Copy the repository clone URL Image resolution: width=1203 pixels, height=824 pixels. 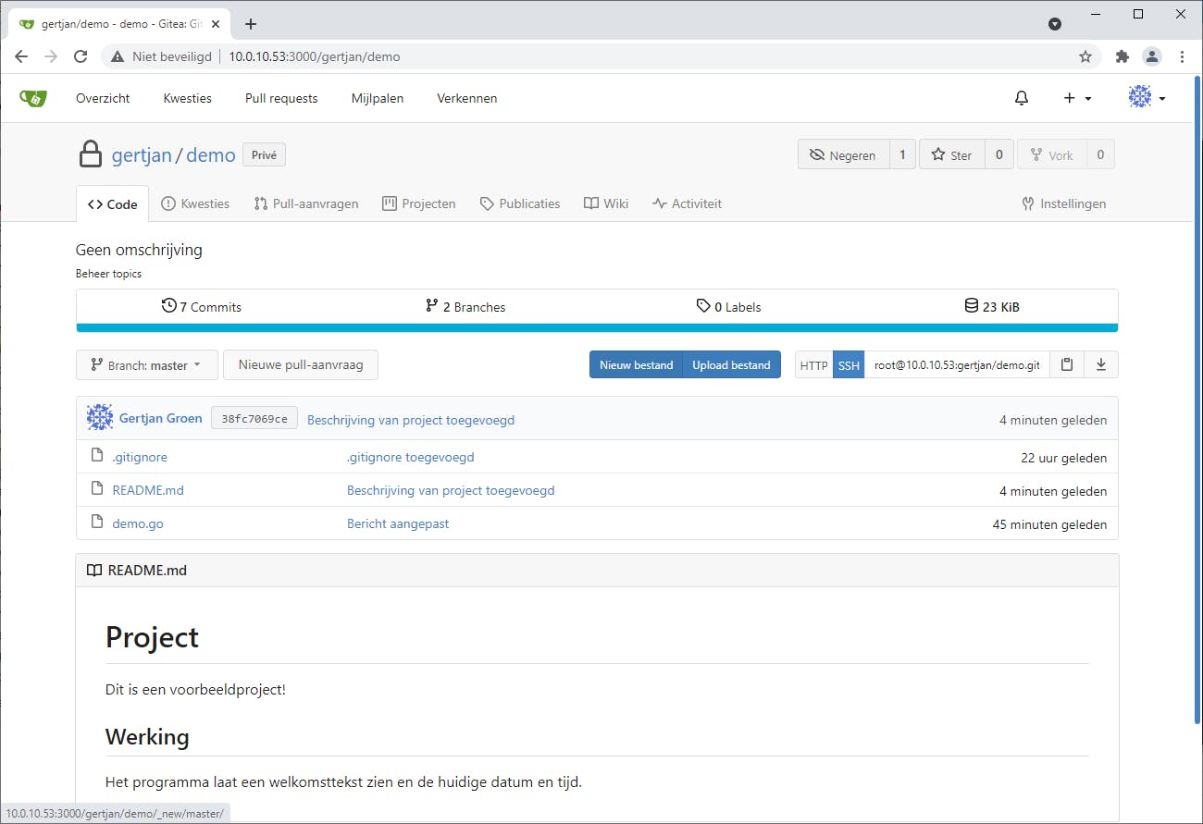pyautogui.click(x=1067, y=364)
